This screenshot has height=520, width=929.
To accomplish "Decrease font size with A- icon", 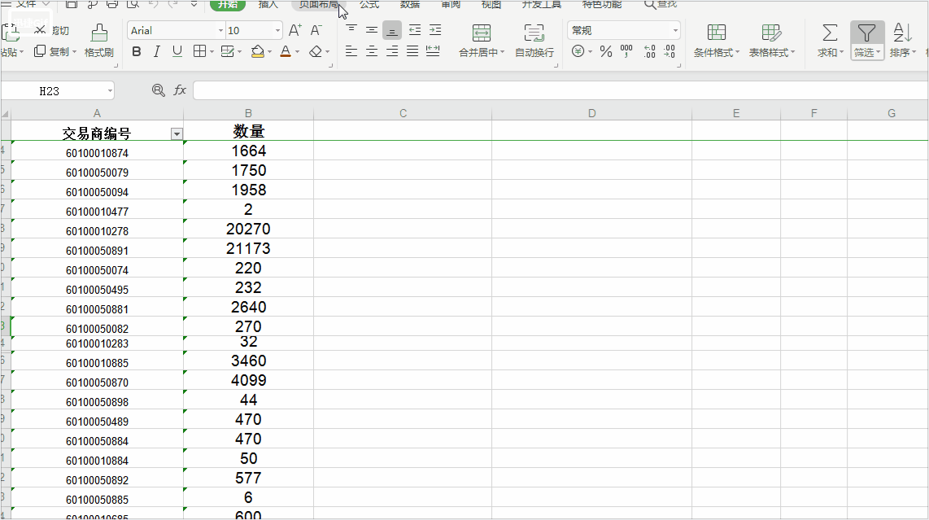I will point(316,30).
